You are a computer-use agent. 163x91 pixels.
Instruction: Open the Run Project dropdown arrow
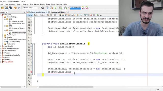(x=58, y=8)
